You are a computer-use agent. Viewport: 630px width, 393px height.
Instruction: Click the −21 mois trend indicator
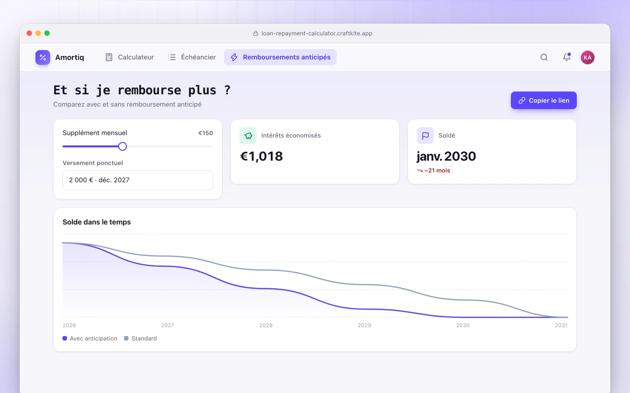point(434,170)
